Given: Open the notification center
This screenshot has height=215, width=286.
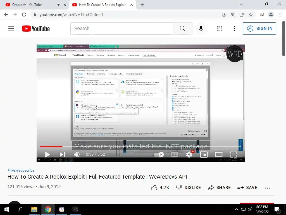Looking at the screenshot, I should 277,209.
